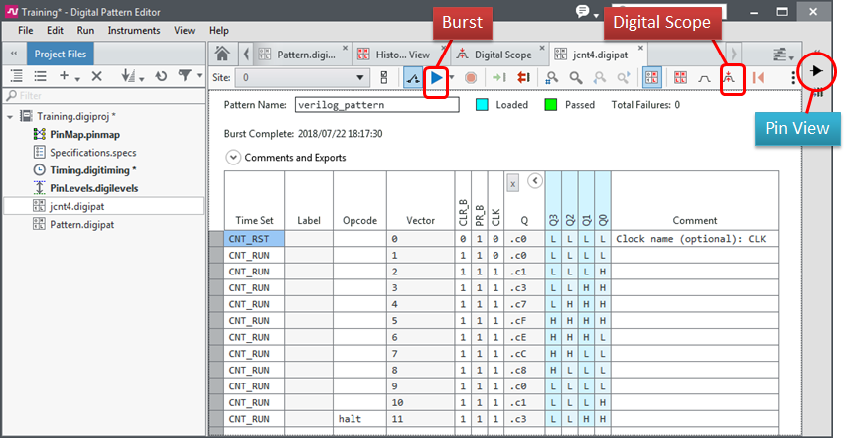Open the Site dropdown
Viewport: 846px width, 438px height.
[x=303, y=78]
